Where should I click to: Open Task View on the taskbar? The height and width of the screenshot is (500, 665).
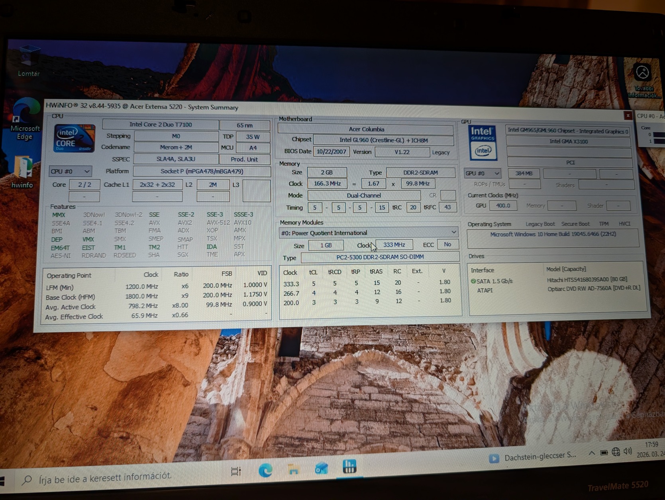(236, 471)
